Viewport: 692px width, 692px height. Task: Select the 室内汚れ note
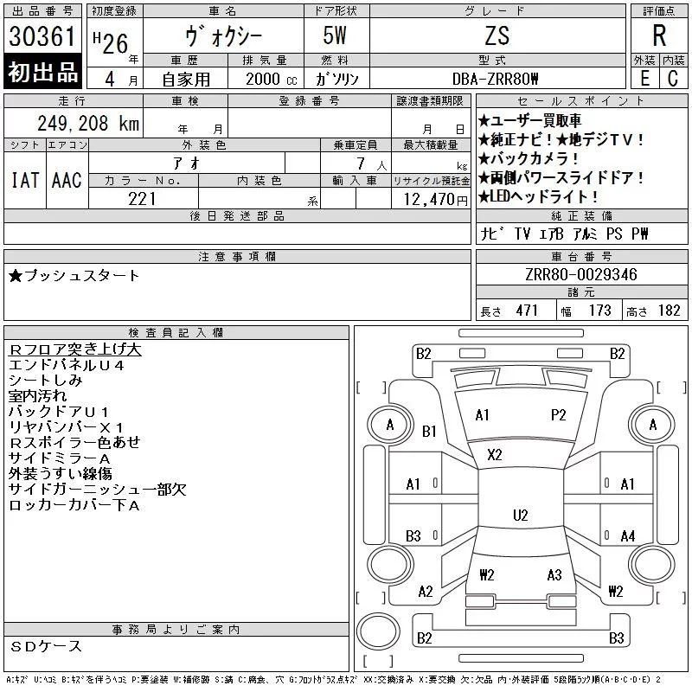pyautogui.click(x=37, y=396)
